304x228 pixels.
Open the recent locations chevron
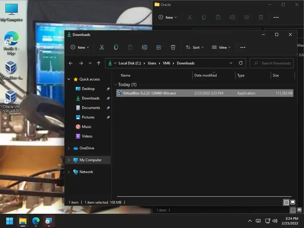[90, 63]
